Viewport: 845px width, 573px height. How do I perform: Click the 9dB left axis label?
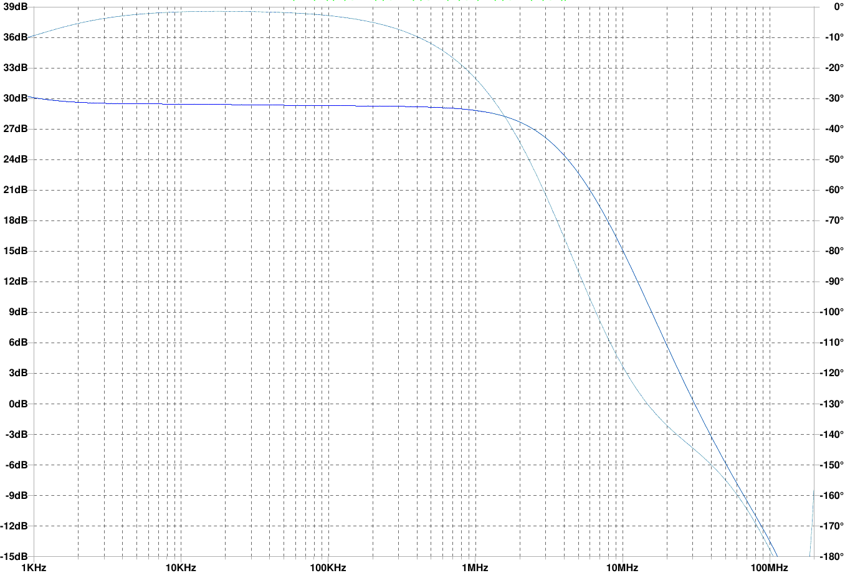click(x=17, y=312)
